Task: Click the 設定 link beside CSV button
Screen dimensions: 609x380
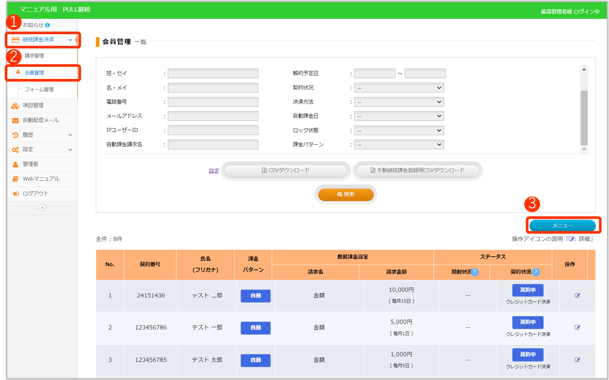Action: click(x=214, y=171)
